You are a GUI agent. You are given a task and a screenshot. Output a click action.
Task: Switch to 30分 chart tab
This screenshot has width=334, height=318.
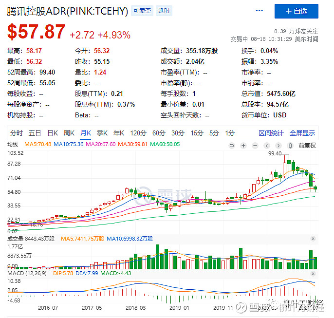(178, 133)
